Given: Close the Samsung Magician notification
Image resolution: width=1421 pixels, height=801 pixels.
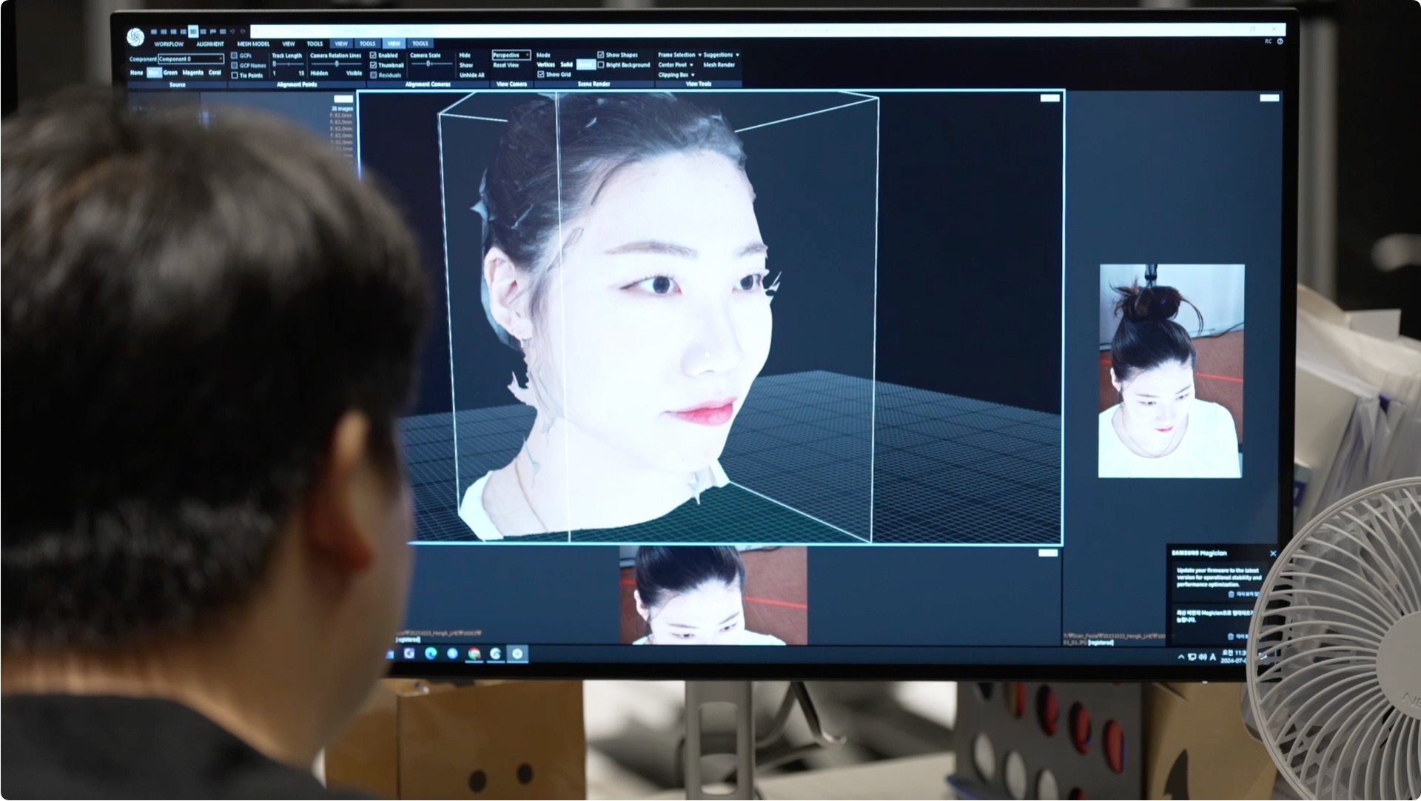Looking at the screenshot, I should coord(1273,554).
